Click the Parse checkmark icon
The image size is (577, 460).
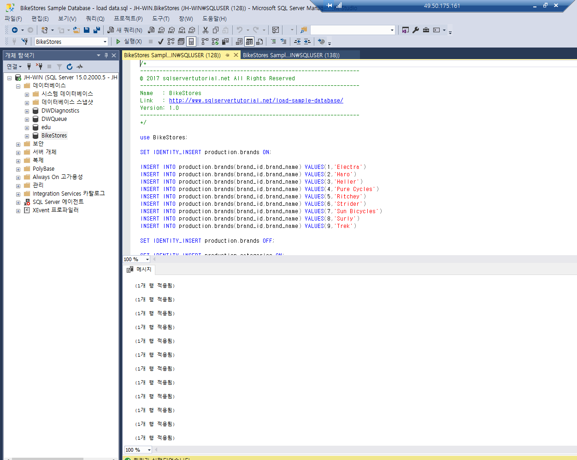point(161,42)
